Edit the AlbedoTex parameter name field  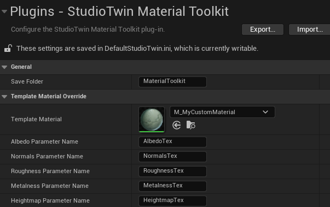click(172, 141)
